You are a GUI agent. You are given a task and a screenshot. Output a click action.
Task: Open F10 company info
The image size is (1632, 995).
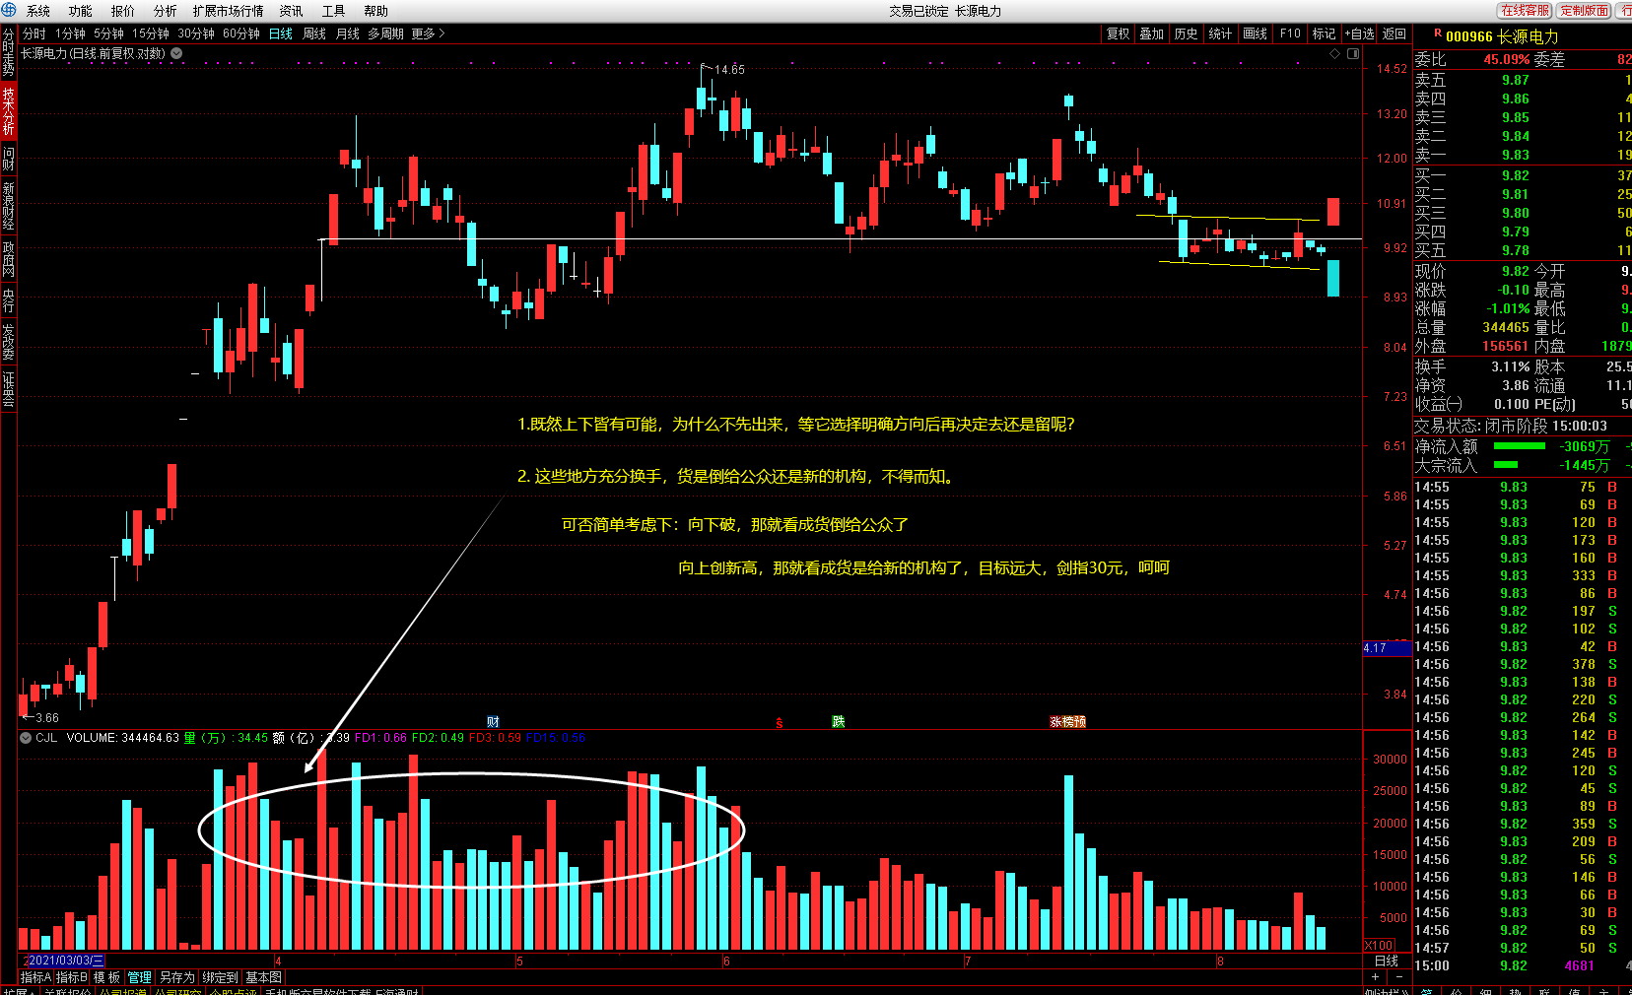(1290, 33)
